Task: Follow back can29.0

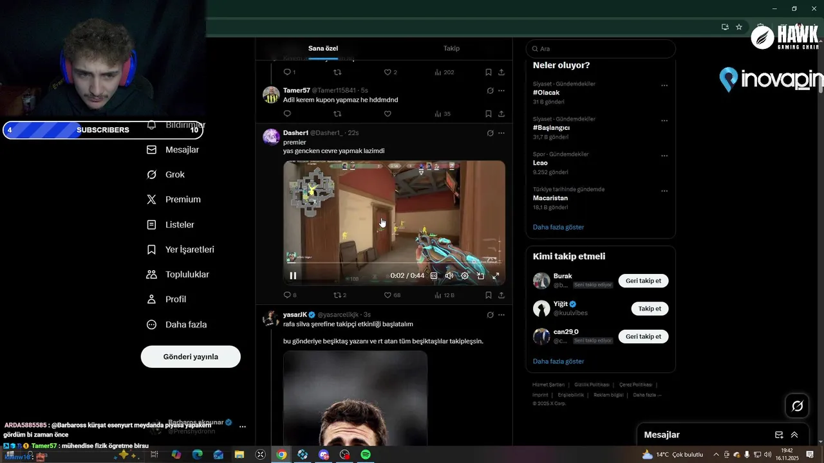Action: coord(643,336)
